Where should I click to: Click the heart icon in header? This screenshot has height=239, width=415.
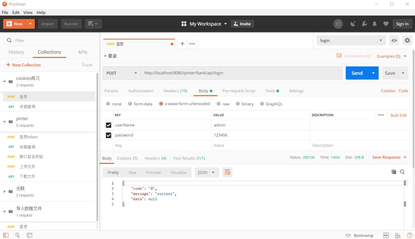[x=386, y=24]
